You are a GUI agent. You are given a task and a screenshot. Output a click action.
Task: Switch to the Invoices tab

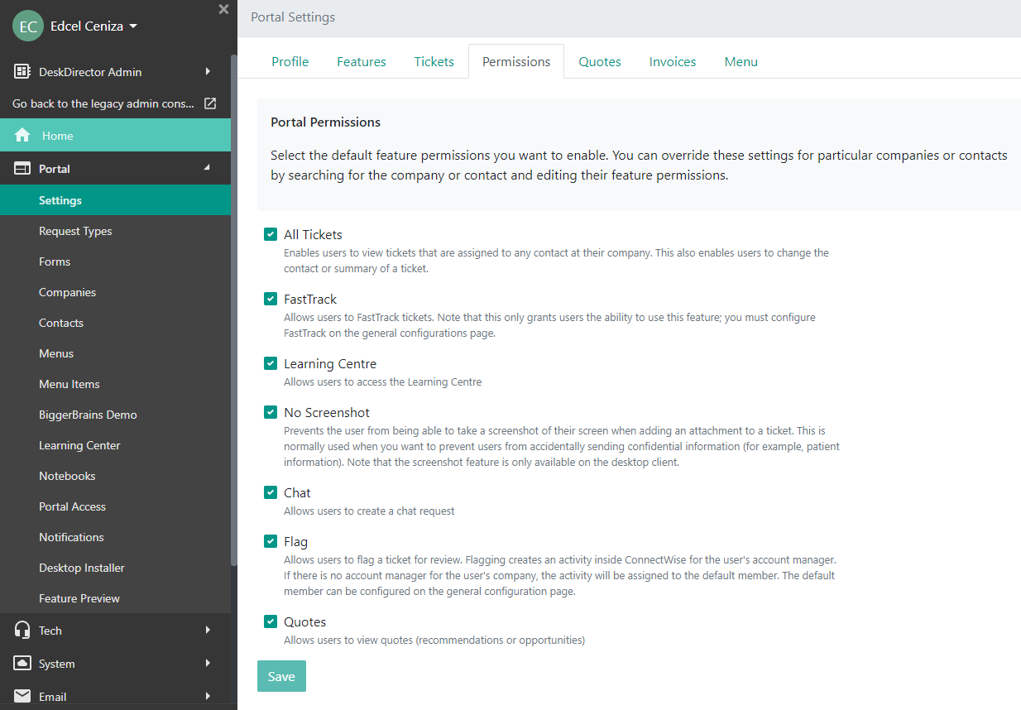(x=673, y=61)
